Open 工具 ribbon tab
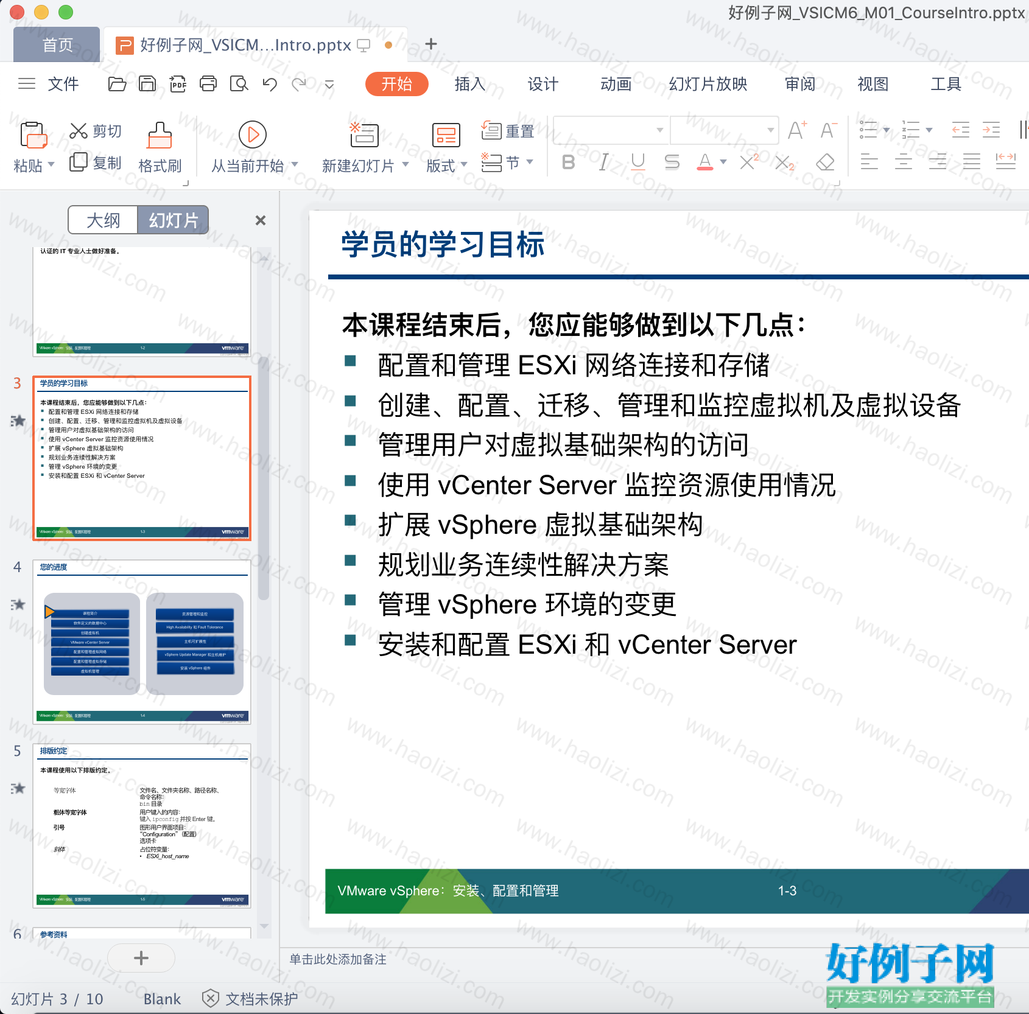 coord(946,84)
